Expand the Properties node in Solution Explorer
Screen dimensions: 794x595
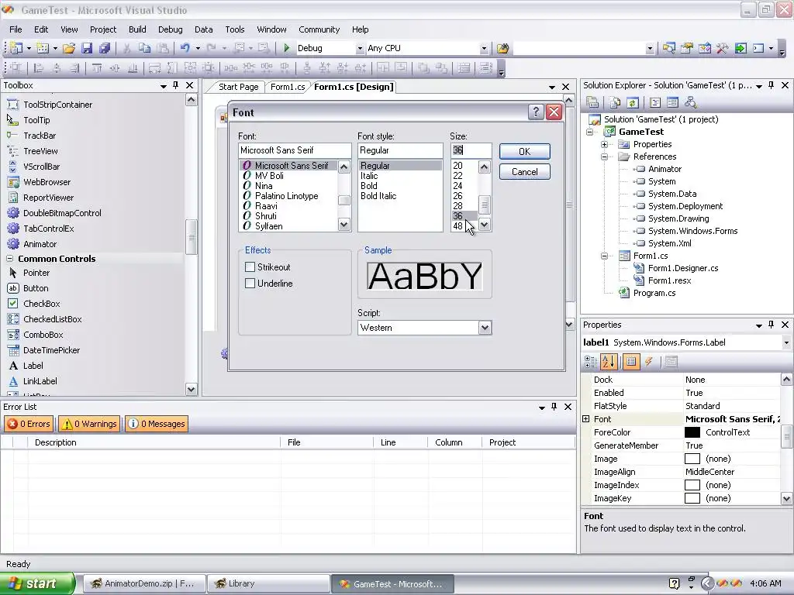(x=604, y=144)
